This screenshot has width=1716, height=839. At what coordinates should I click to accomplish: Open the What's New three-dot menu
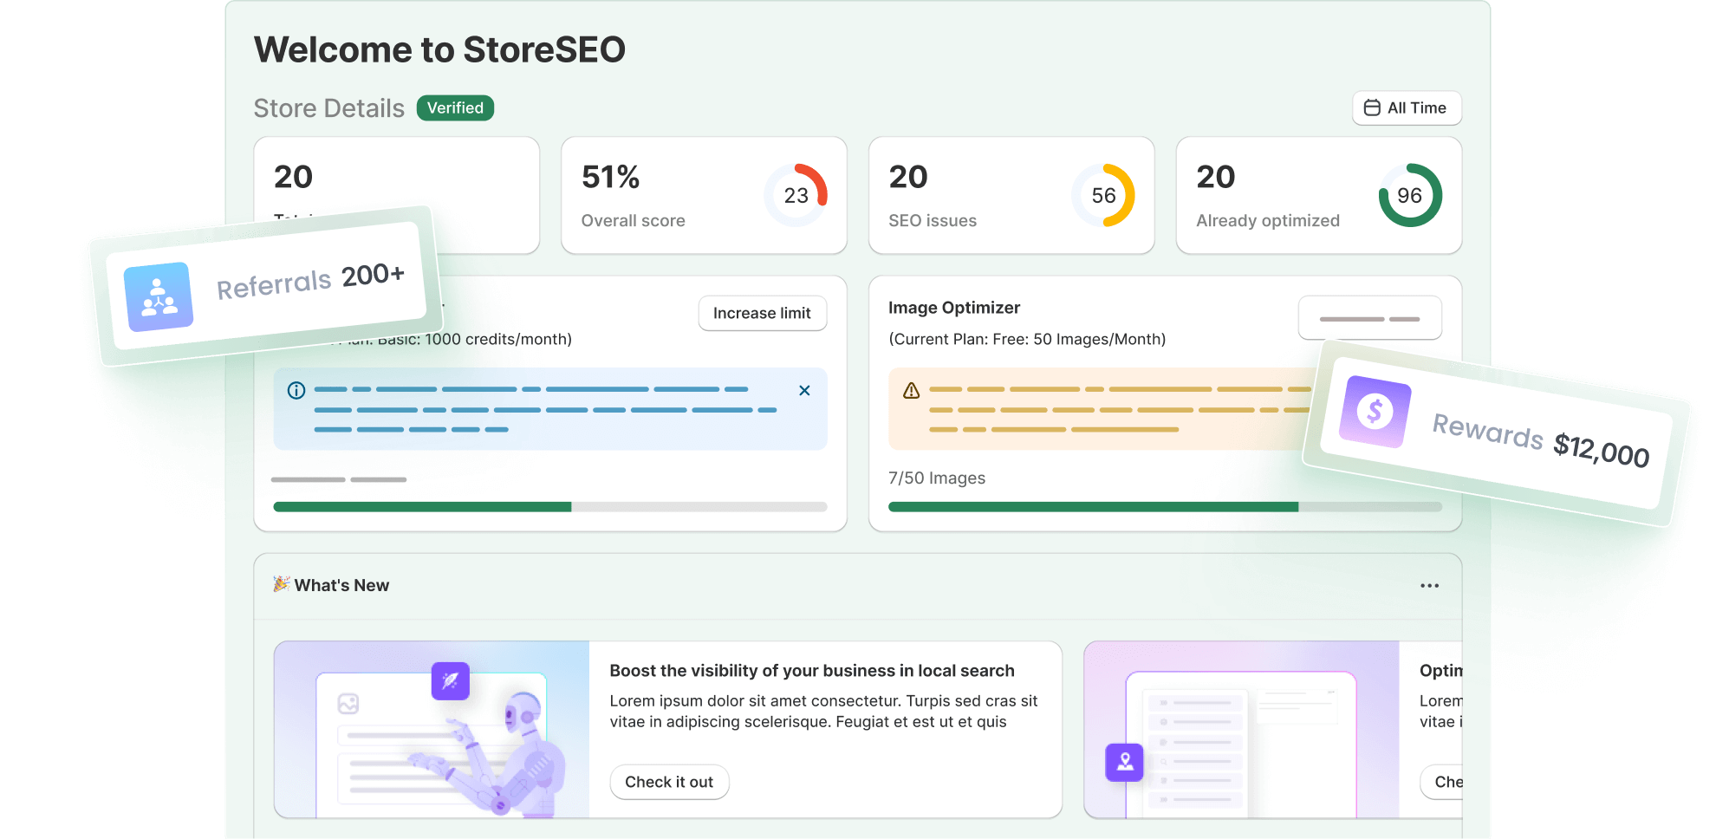1429,586
